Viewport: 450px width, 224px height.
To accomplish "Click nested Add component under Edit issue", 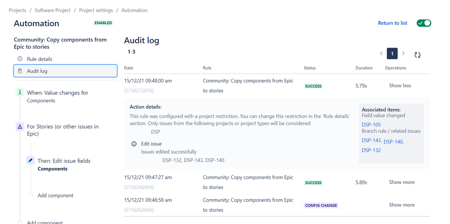I will [x=55, y=195].
